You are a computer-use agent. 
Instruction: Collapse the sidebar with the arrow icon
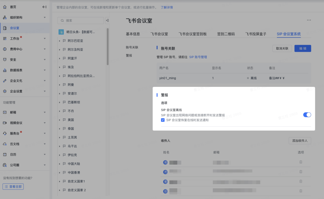click(x=44, y=7)
